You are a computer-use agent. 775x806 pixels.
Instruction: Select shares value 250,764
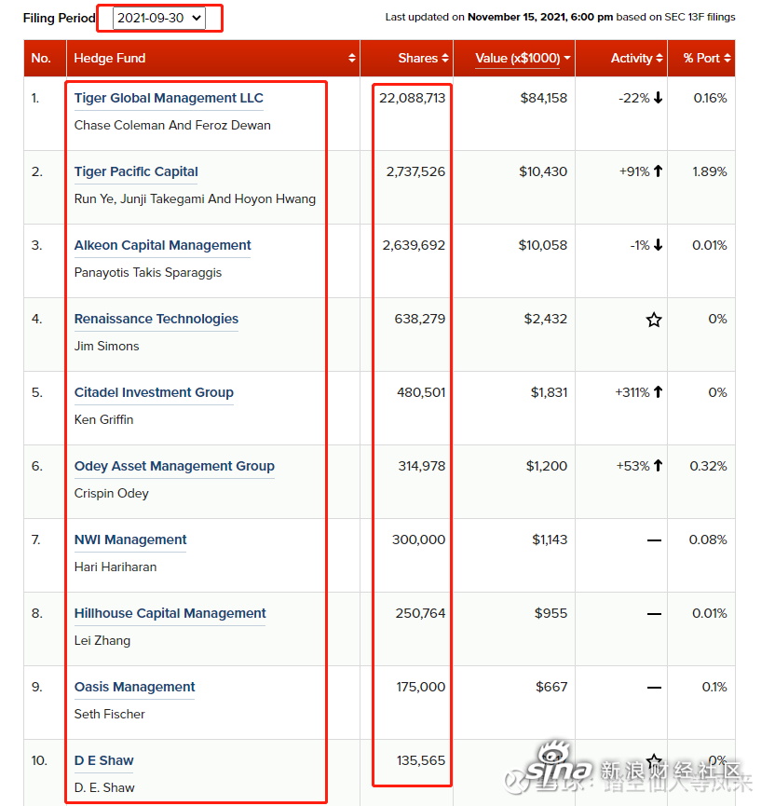point(420,613)
